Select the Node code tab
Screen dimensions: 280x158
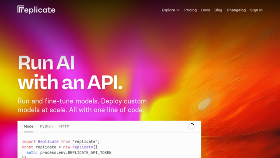[29, 126]
